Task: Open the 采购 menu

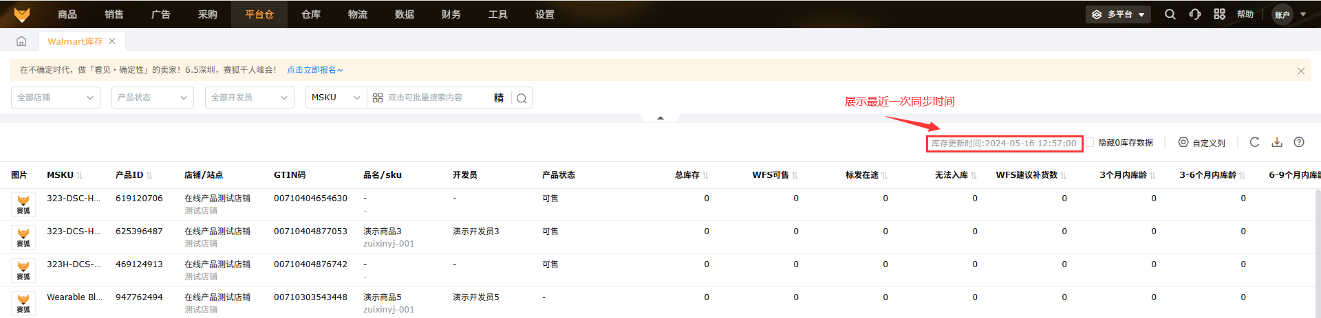Action: tap(208, 14)
